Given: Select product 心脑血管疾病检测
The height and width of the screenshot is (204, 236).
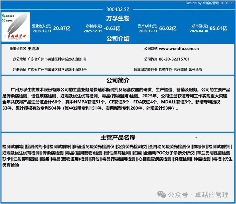Looking at the screenshot, I should click(155, 159).
